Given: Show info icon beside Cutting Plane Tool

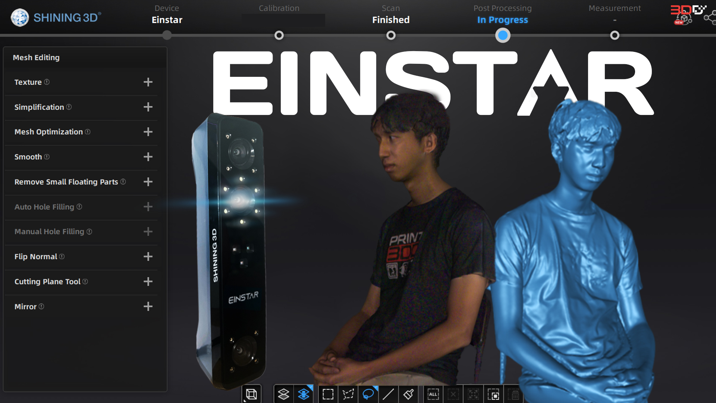Looking at the screenshot, I should (85, 281).
